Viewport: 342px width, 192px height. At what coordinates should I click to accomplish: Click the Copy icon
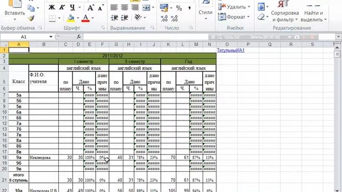(x=31, y=8)
